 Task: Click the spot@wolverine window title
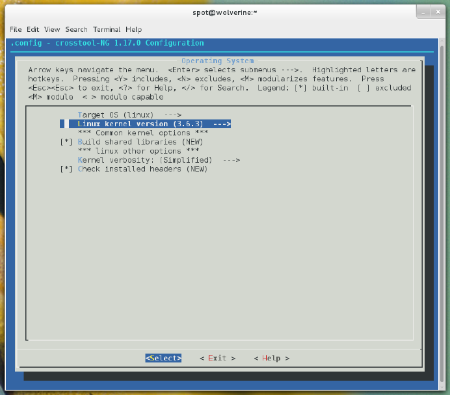pos(225,12)
